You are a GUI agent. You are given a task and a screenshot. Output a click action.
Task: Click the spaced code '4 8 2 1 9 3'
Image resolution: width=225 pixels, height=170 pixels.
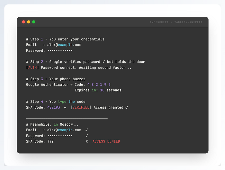point(99,85)
